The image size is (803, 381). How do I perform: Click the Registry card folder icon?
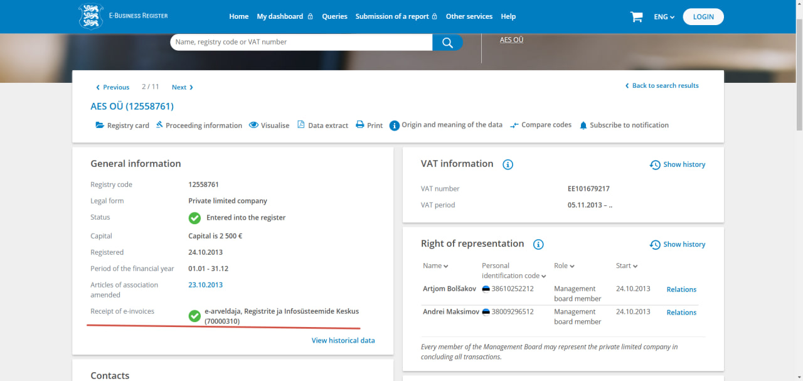tap(100, 125)
